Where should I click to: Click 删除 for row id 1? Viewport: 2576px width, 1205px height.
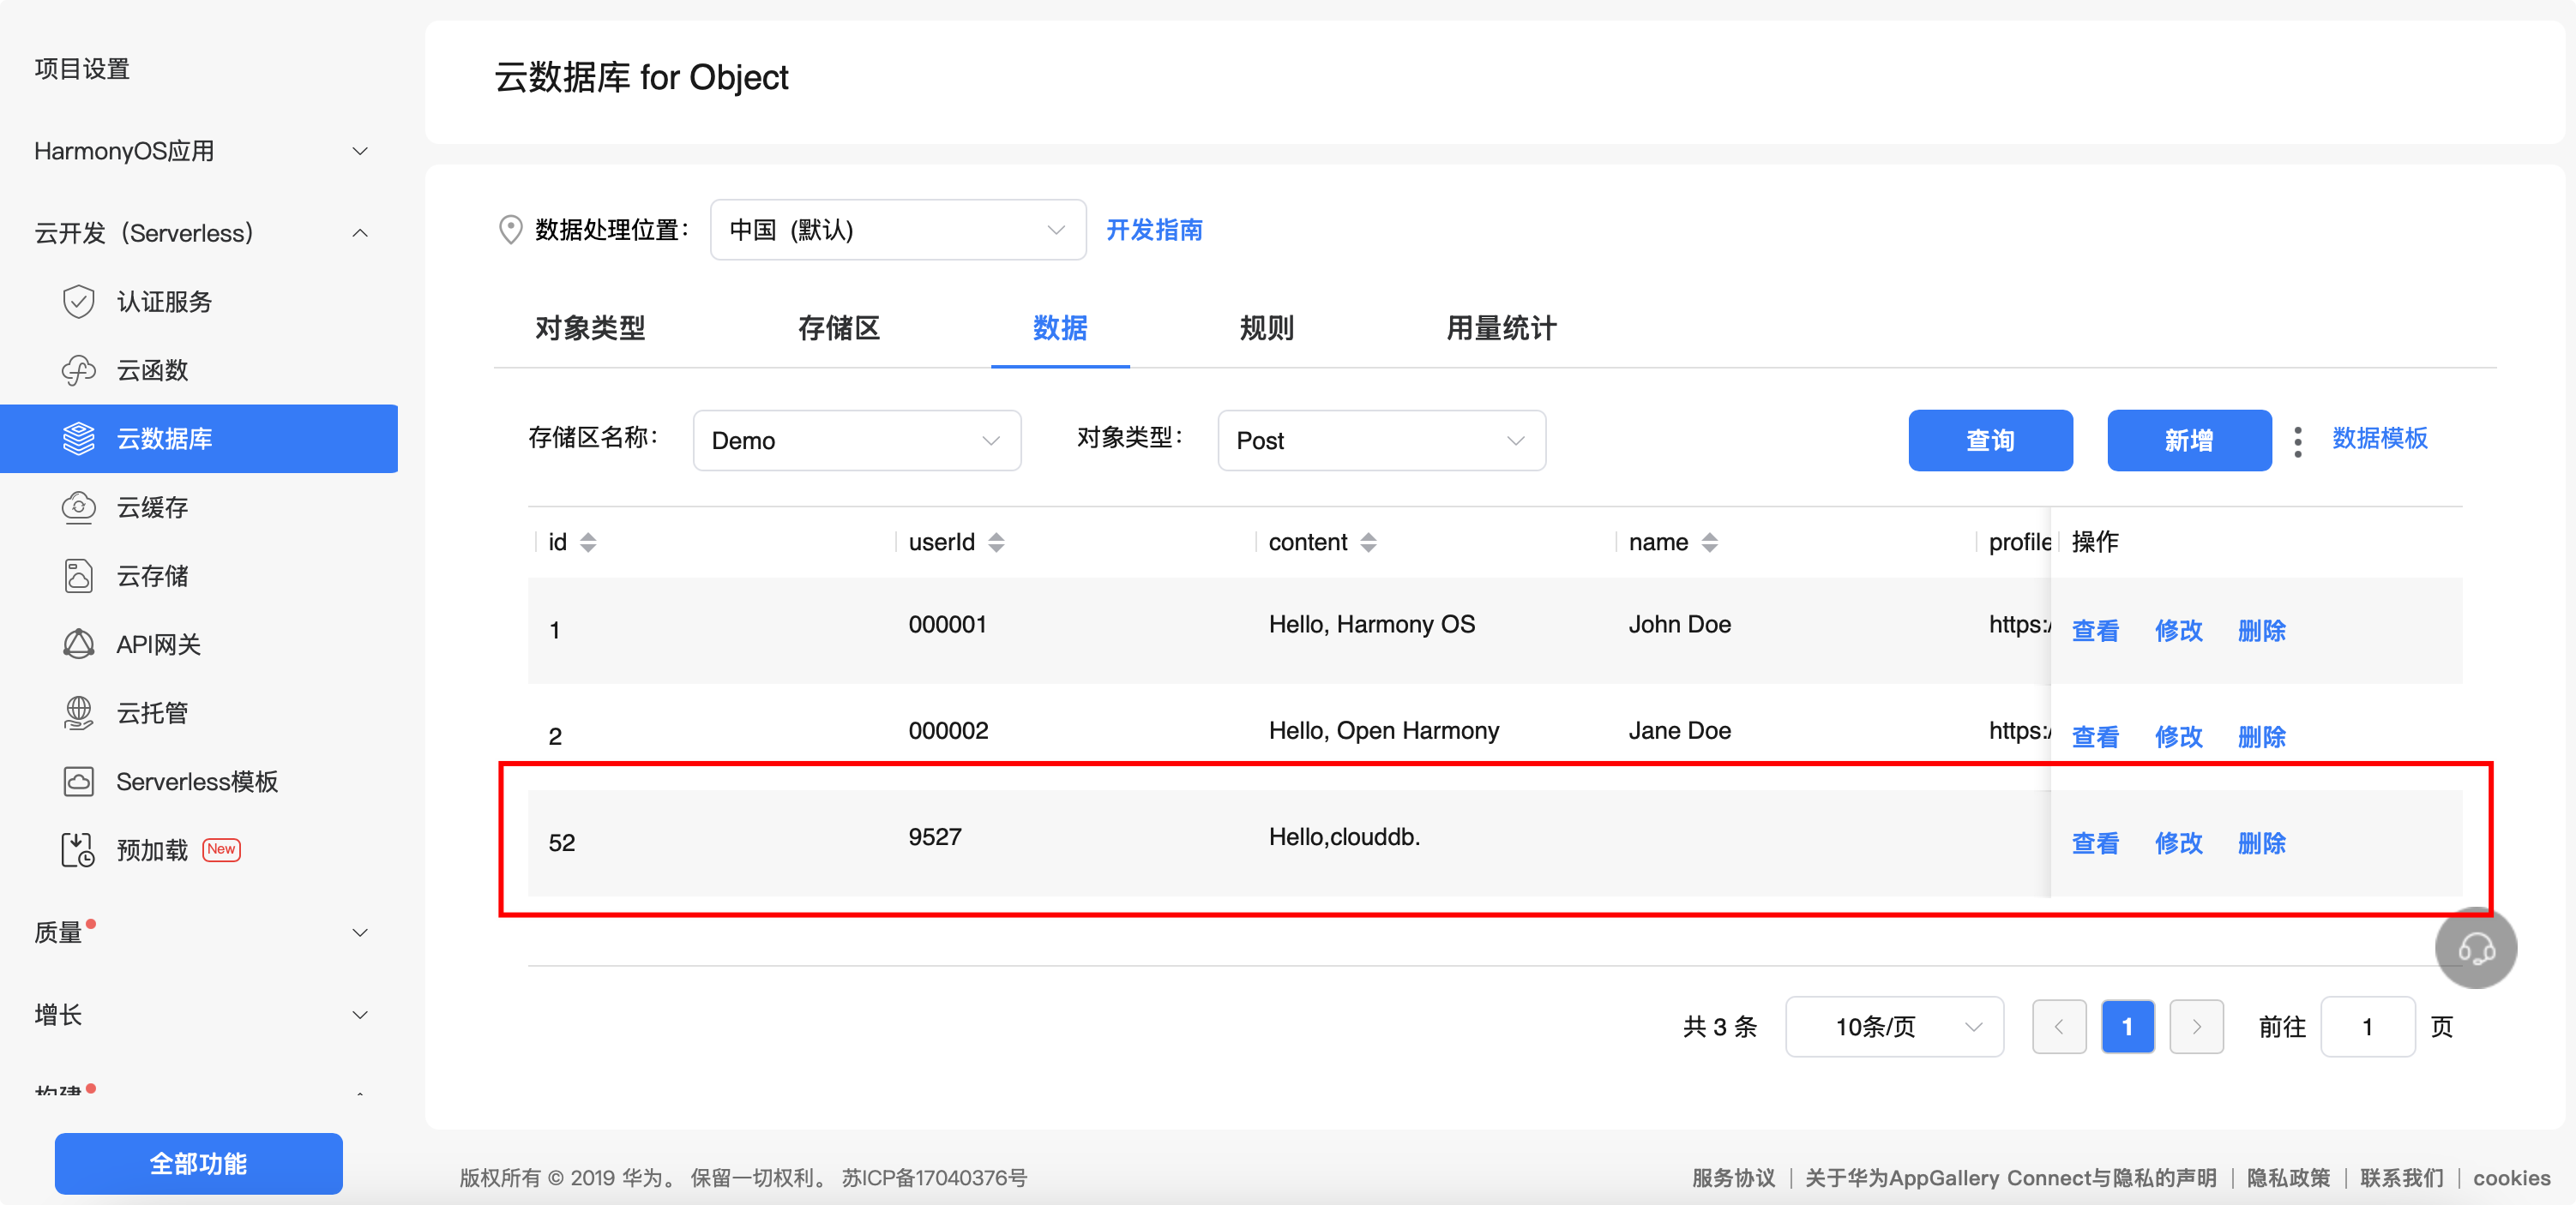(2261, 632)
